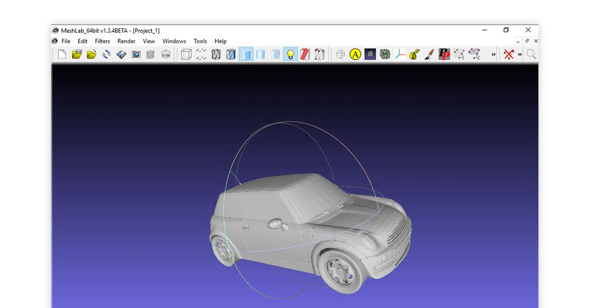Open the Render menu
Image resolution: width=589 pixels, height=308 pixels.
pyautogui.click(x=126, y=41)
